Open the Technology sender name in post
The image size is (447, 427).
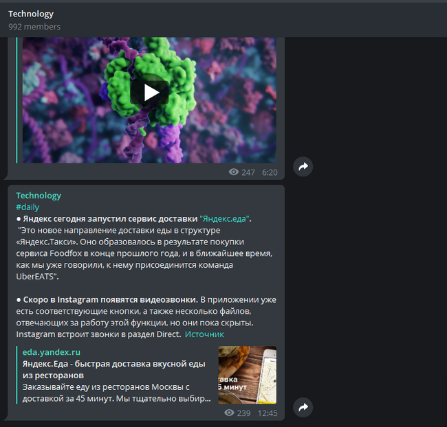tap(39, 196)
